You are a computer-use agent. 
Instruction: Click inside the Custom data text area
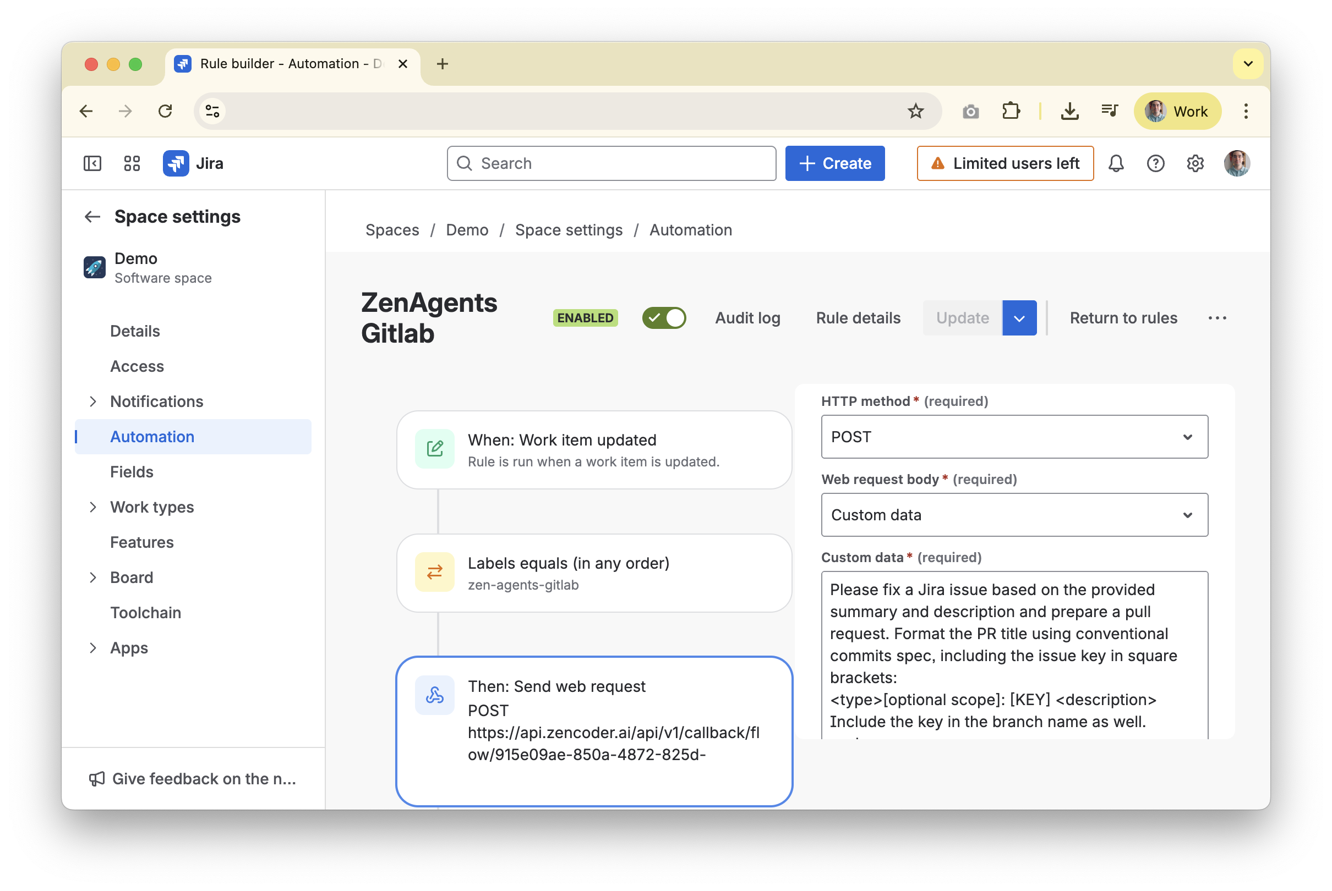click(x=1012, y=653)
